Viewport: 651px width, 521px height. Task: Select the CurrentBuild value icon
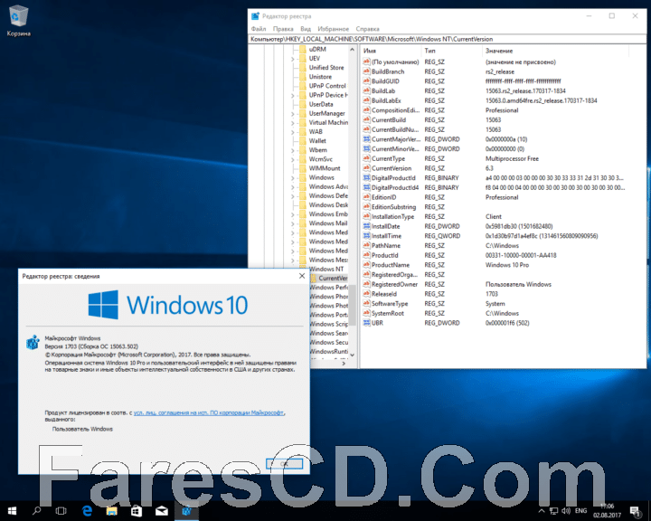[x=366, y=119]
